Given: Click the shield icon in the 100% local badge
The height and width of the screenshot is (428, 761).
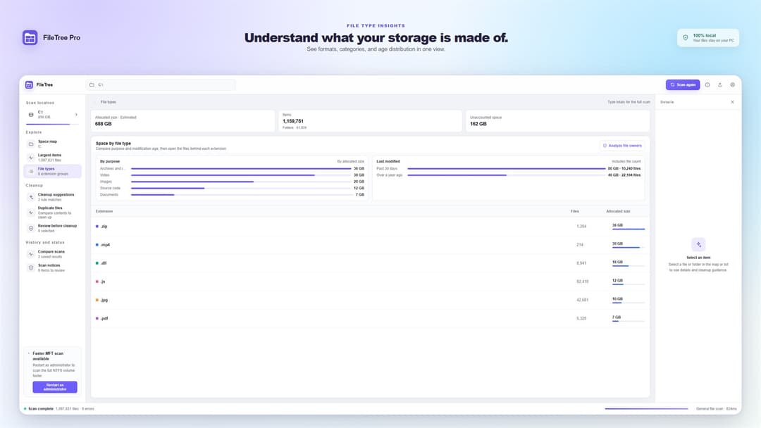Looking at the screenshot, I should point(686,38).
